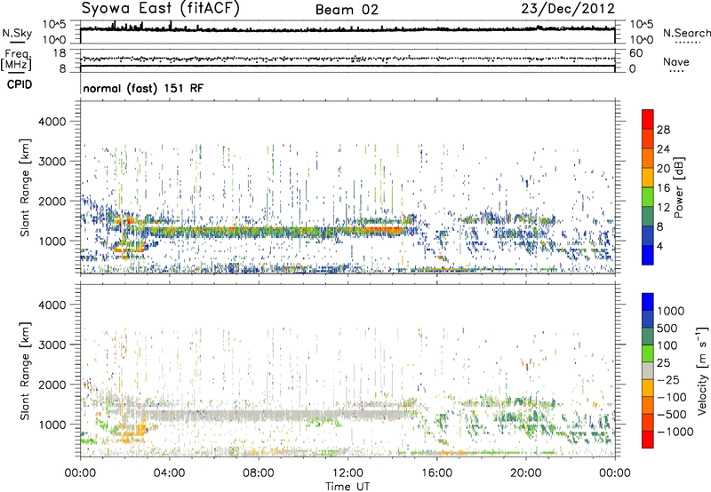
Task: Click the "Syowa East (fitACF)" plot title
Action: (x=160, y=8)
